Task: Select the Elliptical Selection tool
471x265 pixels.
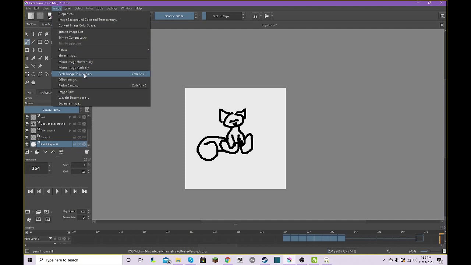Action: click(x=33, y=74)
